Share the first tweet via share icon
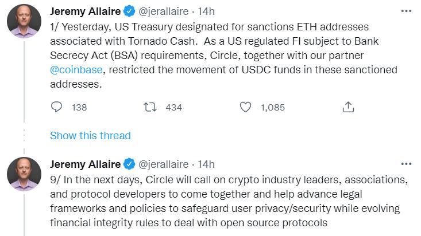The height and width of the screenshot is (236, 421). (347, 107)
